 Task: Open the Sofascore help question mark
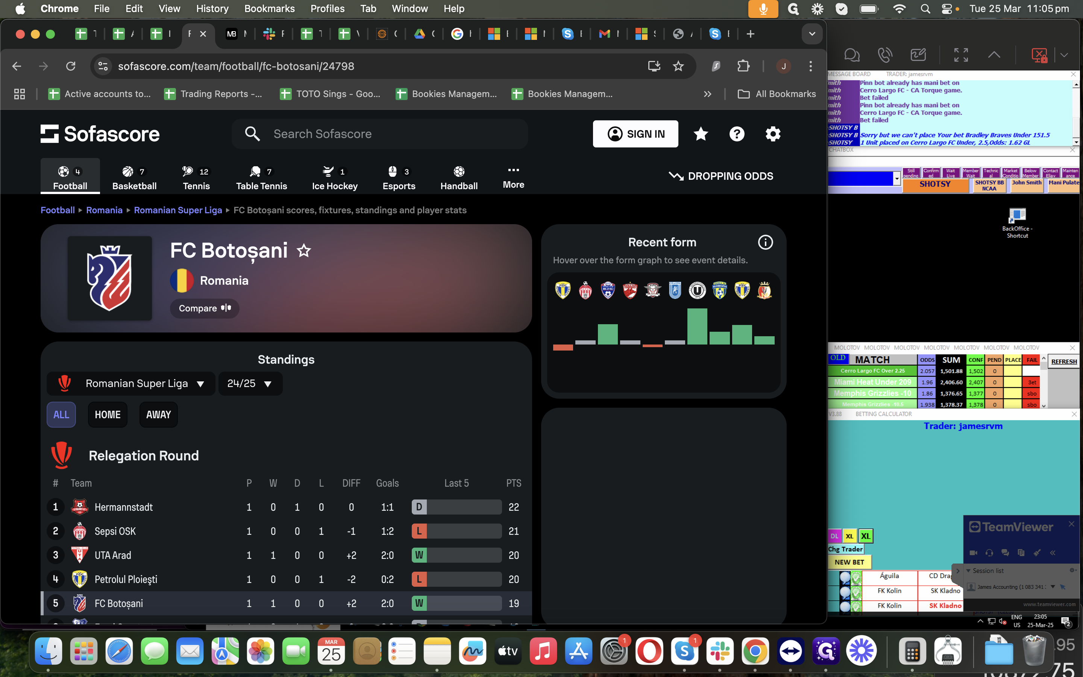pyautogui.click(x=737, y=134)
